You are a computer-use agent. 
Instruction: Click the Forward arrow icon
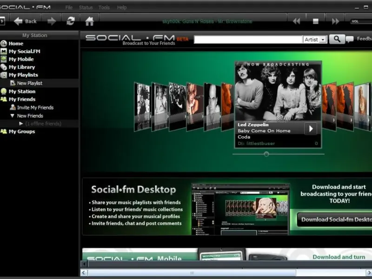tap(52, 21)
